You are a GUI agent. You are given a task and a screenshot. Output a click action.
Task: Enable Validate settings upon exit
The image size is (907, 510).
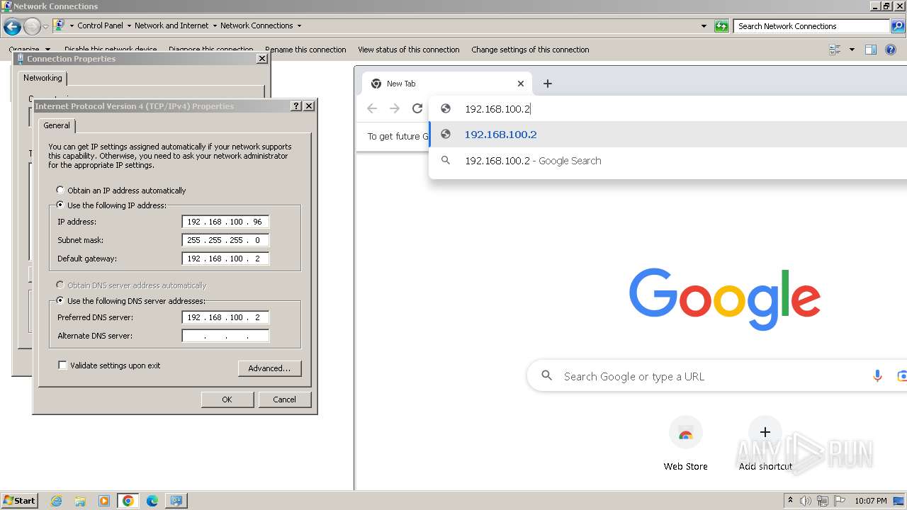click(x=109, y=365)
